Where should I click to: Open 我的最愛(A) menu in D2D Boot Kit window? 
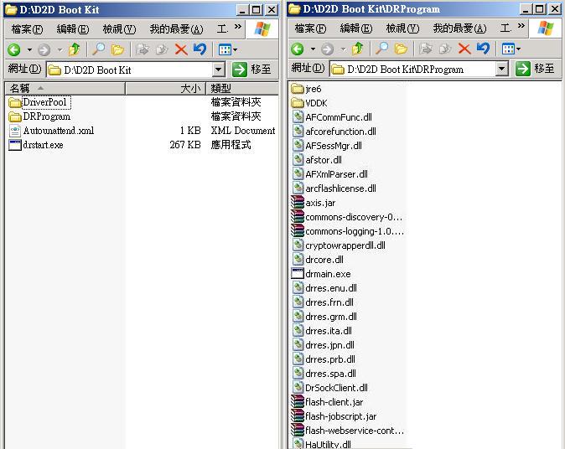(x=177, y=29)
